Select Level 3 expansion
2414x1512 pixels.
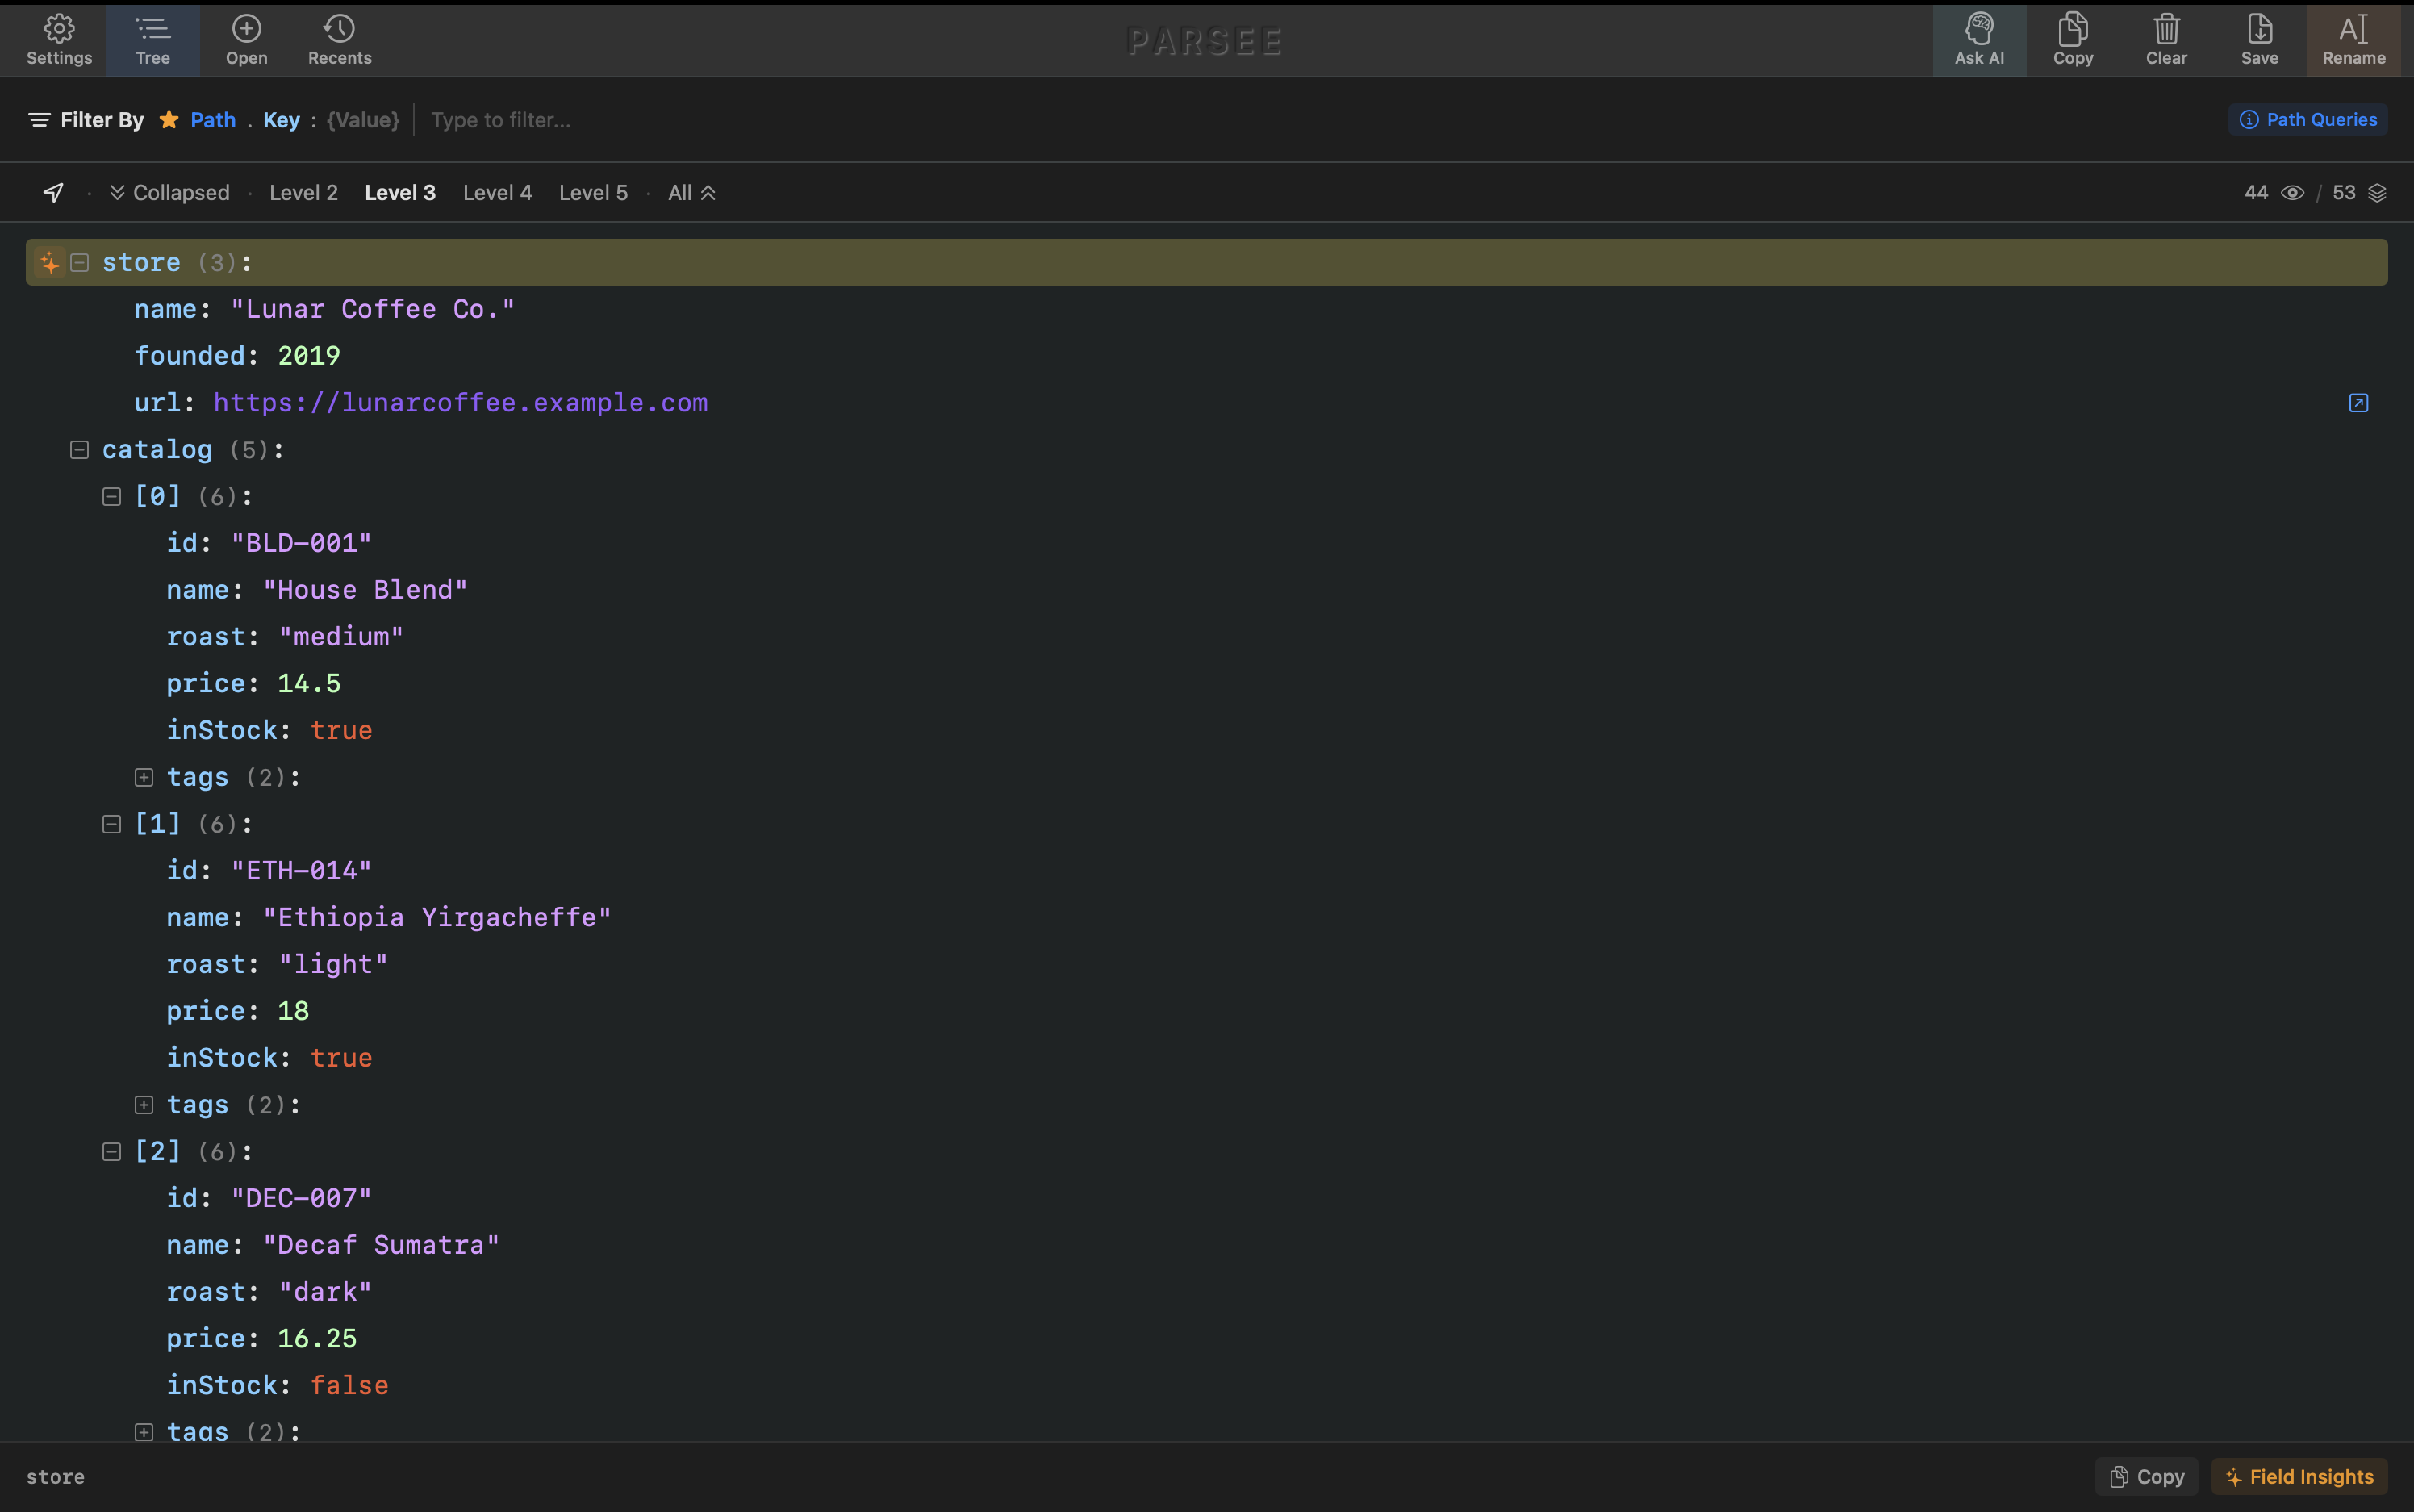tap(400, 192)
